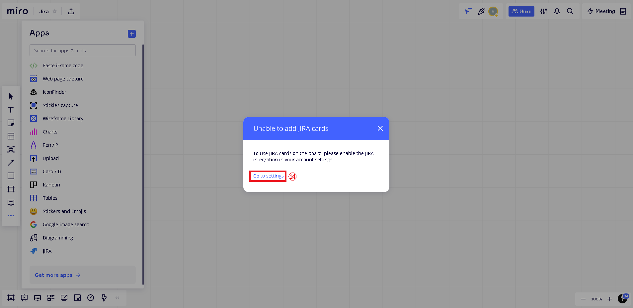Open the Kanban app
The height and width of the screenshot is (308, 633).
pos(51,185)
